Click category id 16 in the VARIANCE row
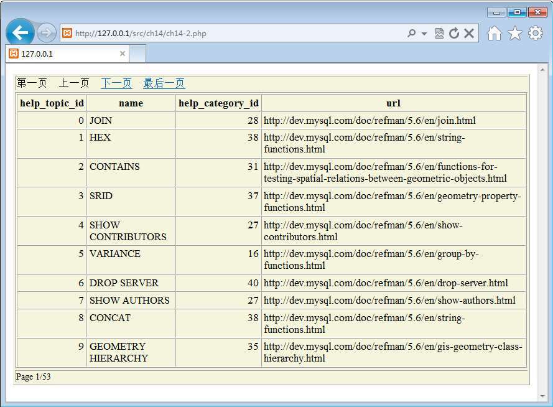553x407 pixels. click(x=253, y=253)
